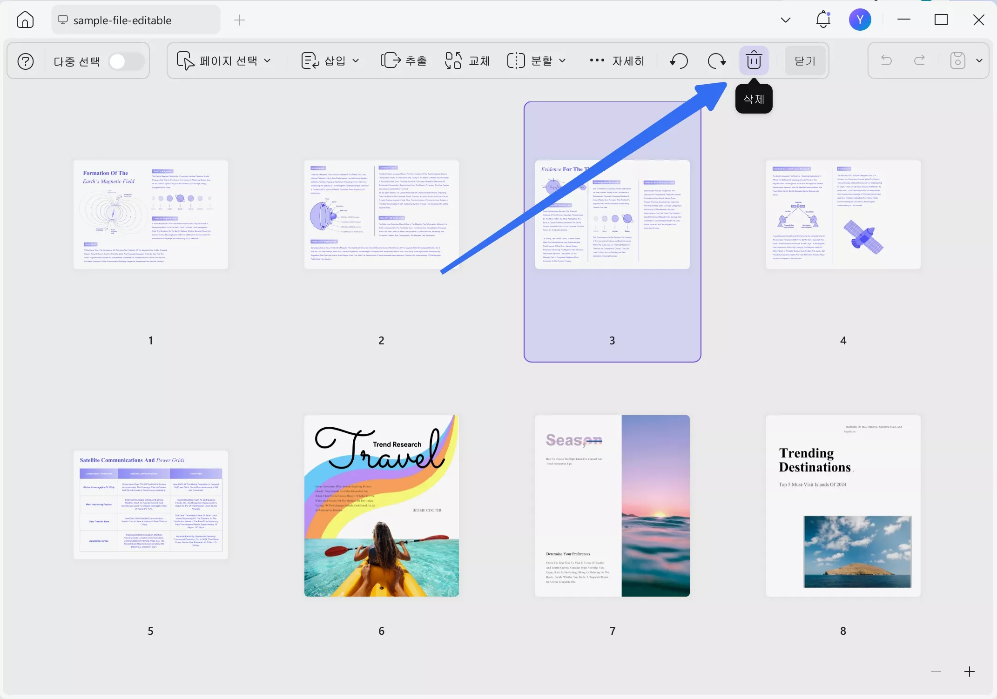The height and width of the screenshot is (699, 997).
Task: Rotate page clockwise
Action: point(717,60)
